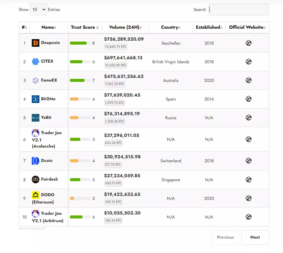Select the 7,962.35 BTC volume badge

pyautogui.click(x=114, y=84)
